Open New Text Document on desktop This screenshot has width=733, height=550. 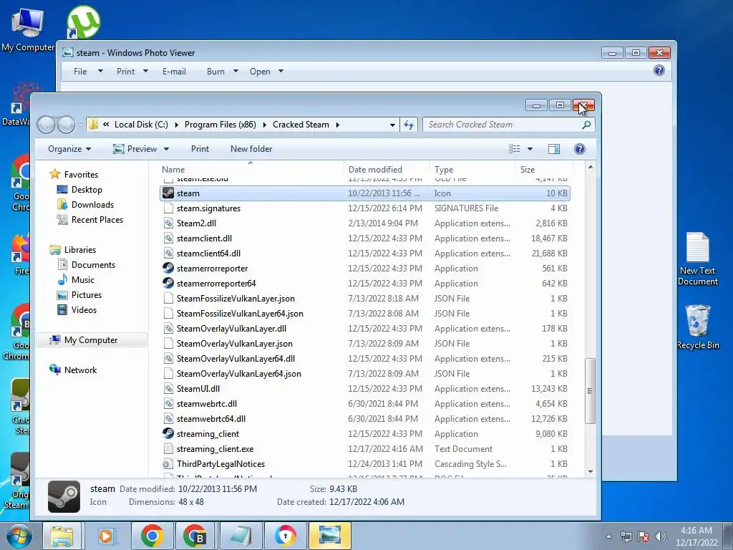(x=698, y=259)
